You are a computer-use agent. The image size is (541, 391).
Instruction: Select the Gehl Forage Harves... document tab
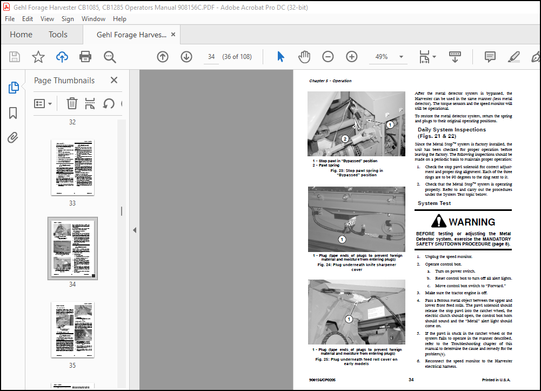[131, 35]
